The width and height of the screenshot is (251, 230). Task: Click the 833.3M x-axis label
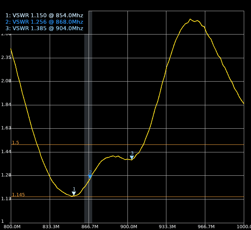[51, 227]
